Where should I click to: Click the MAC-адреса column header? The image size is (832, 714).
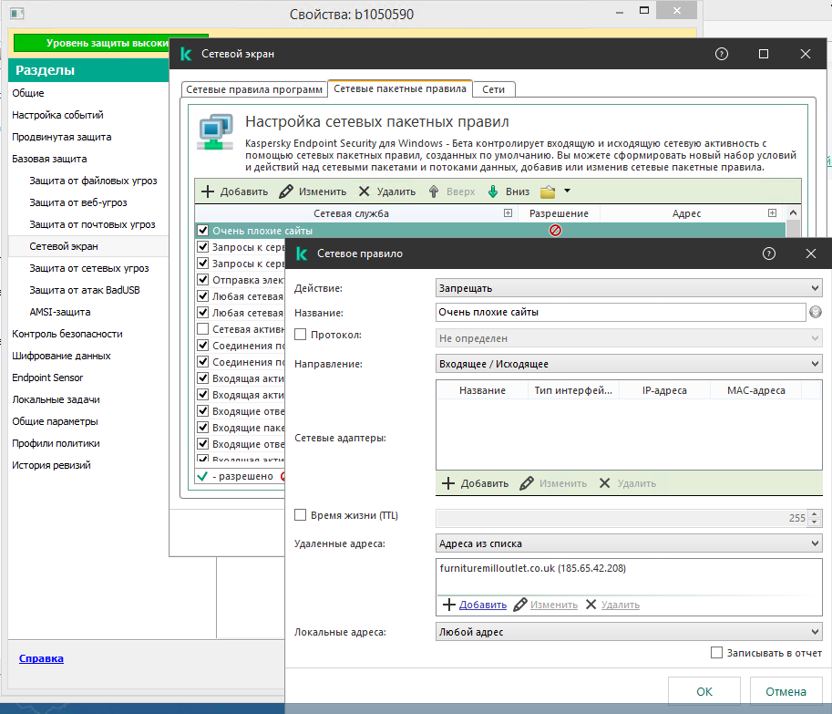click(755, 390)
